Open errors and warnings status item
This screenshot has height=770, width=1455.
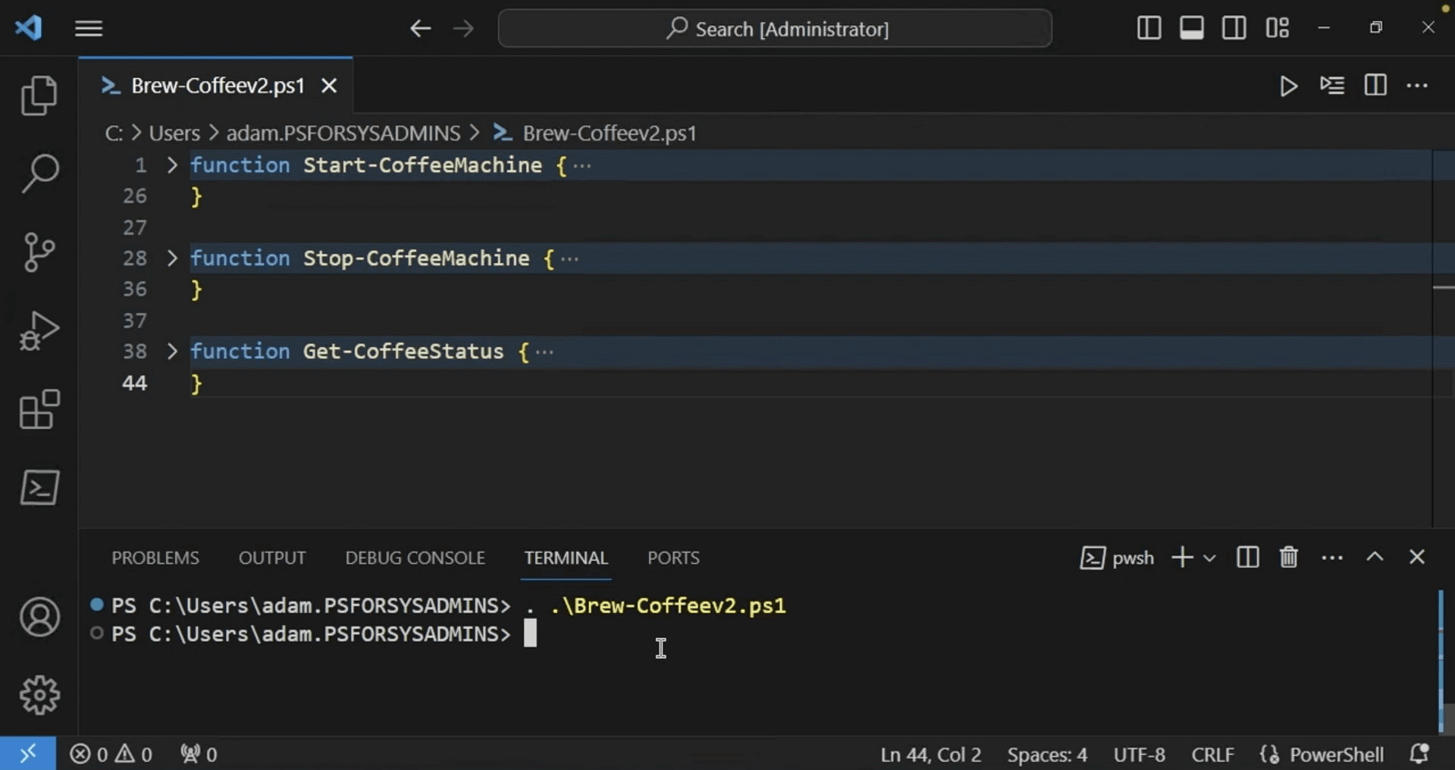tap(111, 754)
